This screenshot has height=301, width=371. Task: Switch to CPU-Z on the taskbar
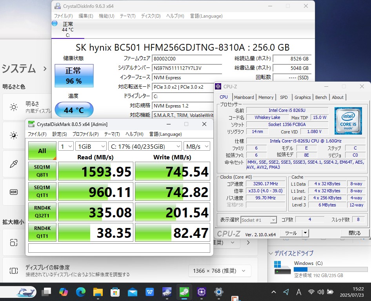[202, 292]
